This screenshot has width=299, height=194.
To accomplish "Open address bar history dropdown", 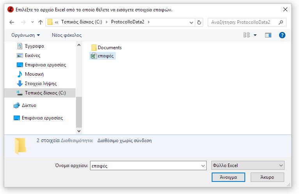I will (191, 23).
